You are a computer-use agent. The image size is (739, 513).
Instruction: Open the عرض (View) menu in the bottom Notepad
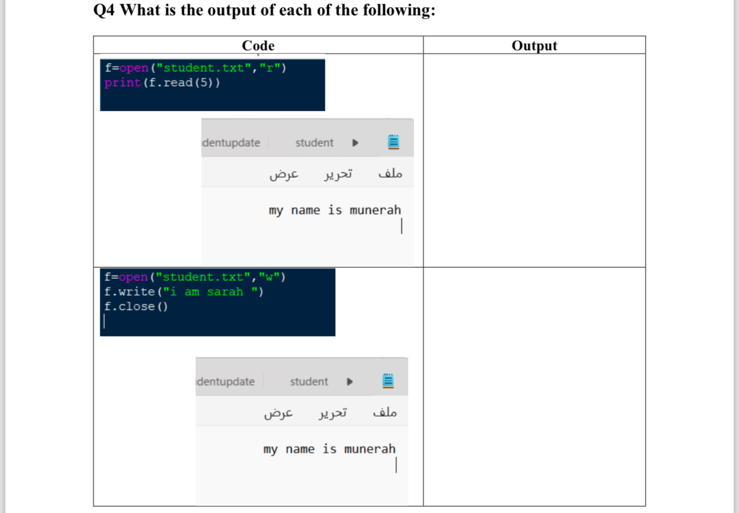pos(279,412)
